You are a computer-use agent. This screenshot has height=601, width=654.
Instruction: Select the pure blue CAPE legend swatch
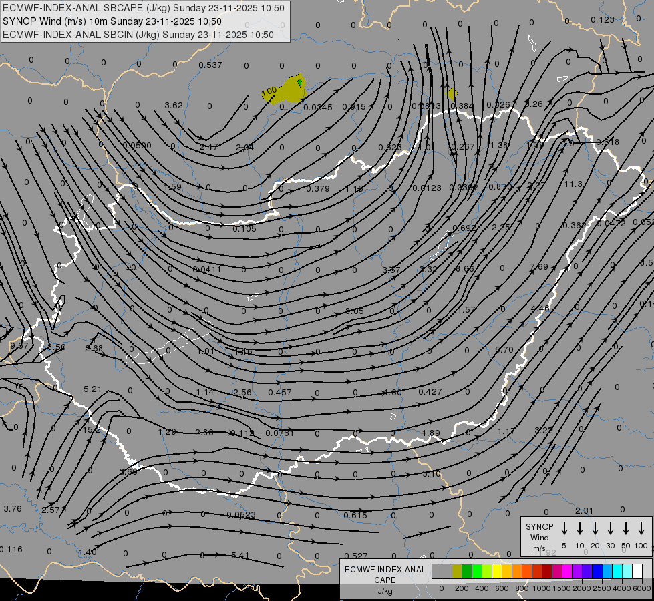(597, 572)
